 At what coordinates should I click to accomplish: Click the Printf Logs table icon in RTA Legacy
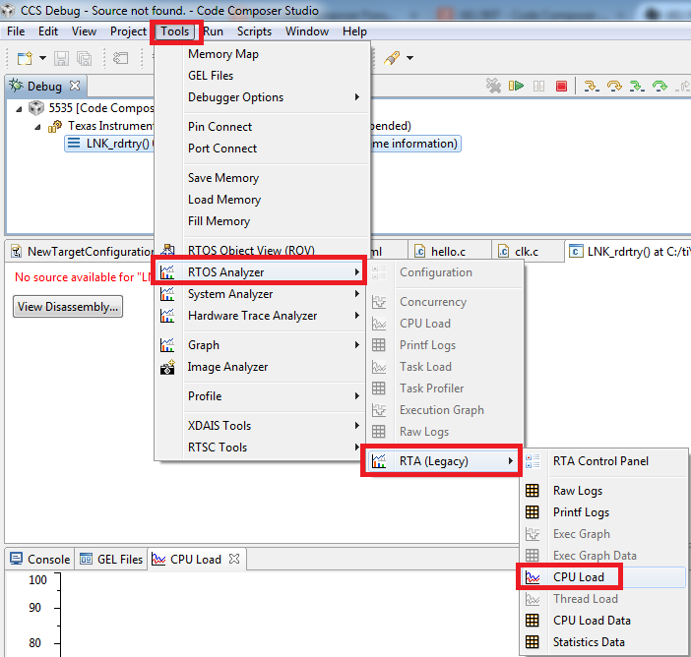pyautogui.click(x=533, y=512)
